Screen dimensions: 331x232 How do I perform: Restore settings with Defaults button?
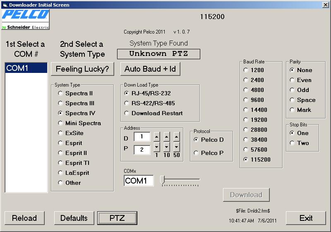click(x=74, y=218)
